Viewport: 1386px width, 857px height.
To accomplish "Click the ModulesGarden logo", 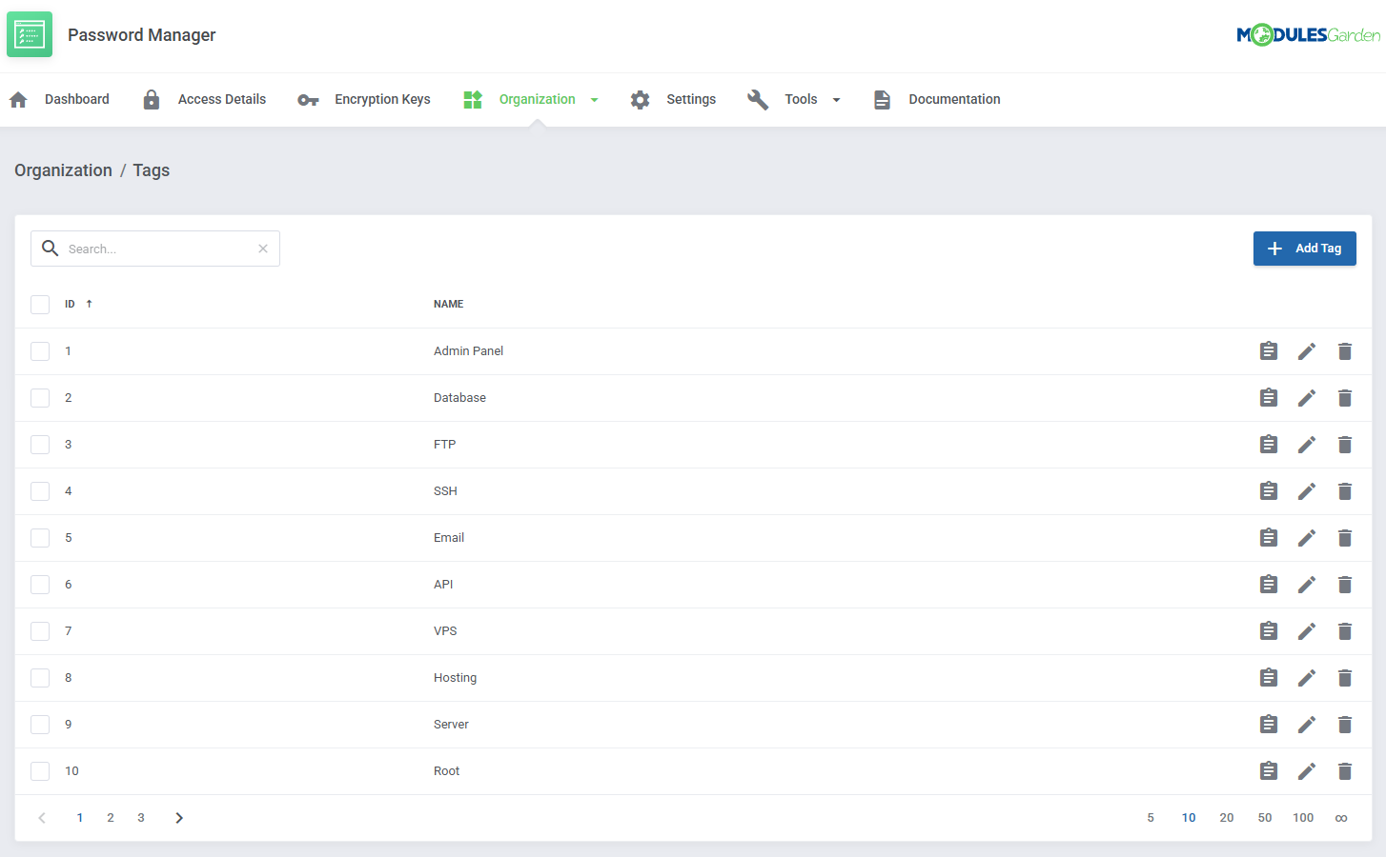I will [x=1308, y=35].
